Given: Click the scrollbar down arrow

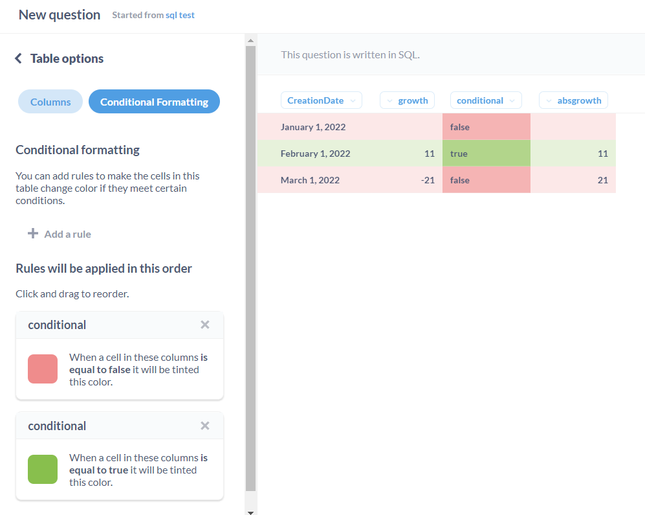Looking at the screenshot, I should pyautogui.click(x=250, y=511).
